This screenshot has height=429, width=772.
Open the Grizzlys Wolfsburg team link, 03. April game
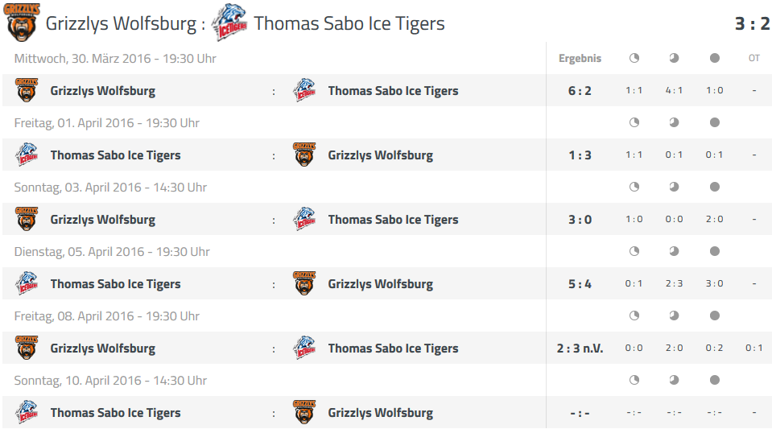tap(102, 220)
